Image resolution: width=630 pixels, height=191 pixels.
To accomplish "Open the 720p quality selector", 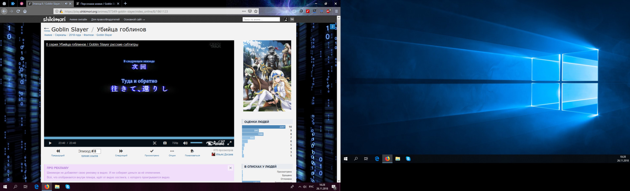I will (175, 143).
